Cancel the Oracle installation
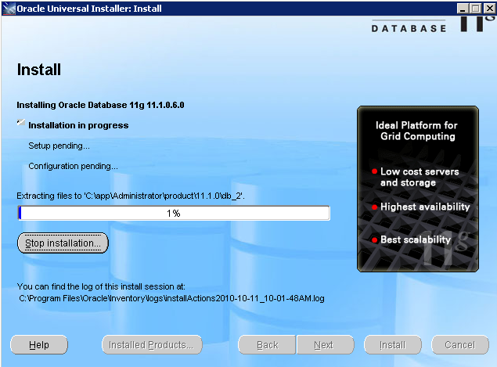Image resolution: width=497 pixels, height=367 pixels. (460, 345)
